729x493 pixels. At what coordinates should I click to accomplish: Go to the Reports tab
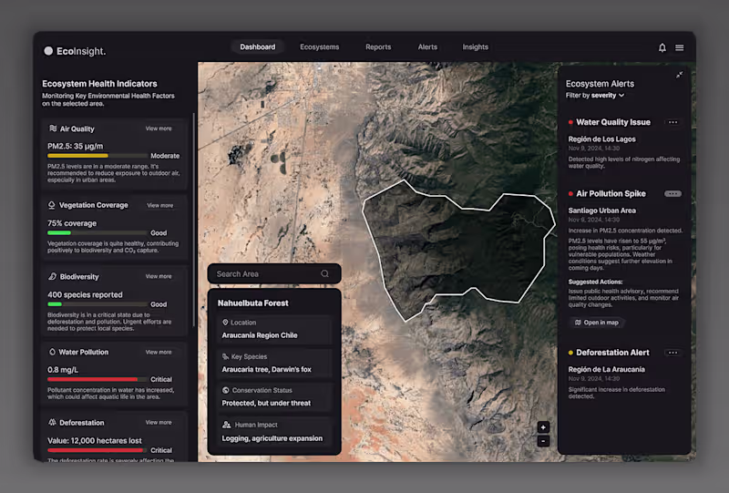(x=378, y=47)
